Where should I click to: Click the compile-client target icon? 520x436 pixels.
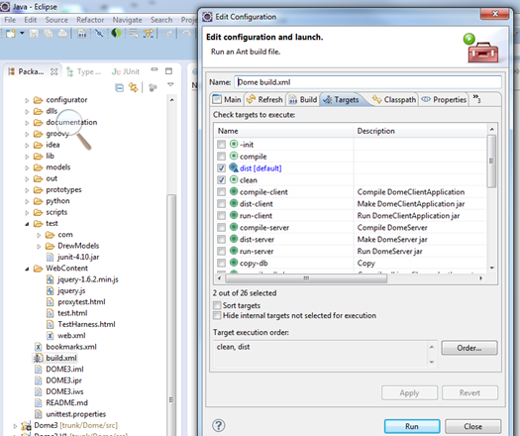(234, 192)
